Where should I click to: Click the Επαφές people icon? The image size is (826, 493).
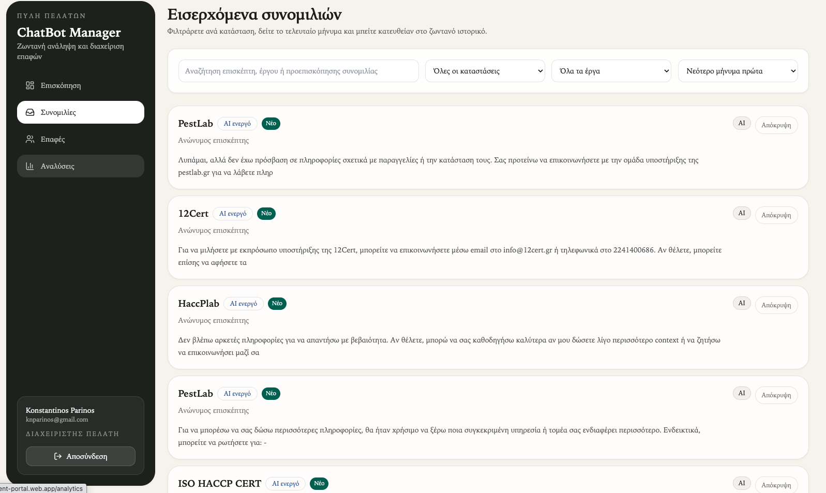pos(30,139)
